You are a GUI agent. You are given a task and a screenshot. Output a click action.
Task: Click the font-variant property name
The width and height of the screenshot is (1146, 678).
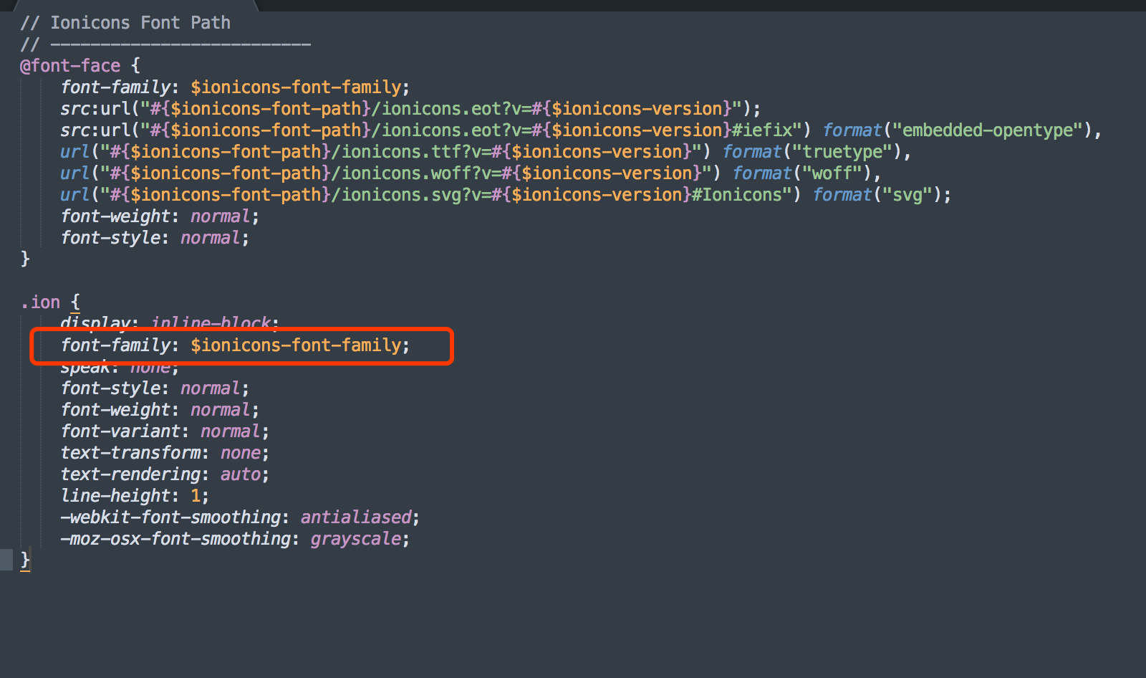(120, 431)
